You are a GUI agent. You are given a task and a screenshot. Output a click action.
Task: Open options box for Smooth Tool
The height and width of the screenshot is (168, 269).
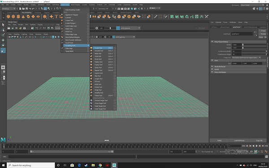pyautogui.click(x=115, y=51)
